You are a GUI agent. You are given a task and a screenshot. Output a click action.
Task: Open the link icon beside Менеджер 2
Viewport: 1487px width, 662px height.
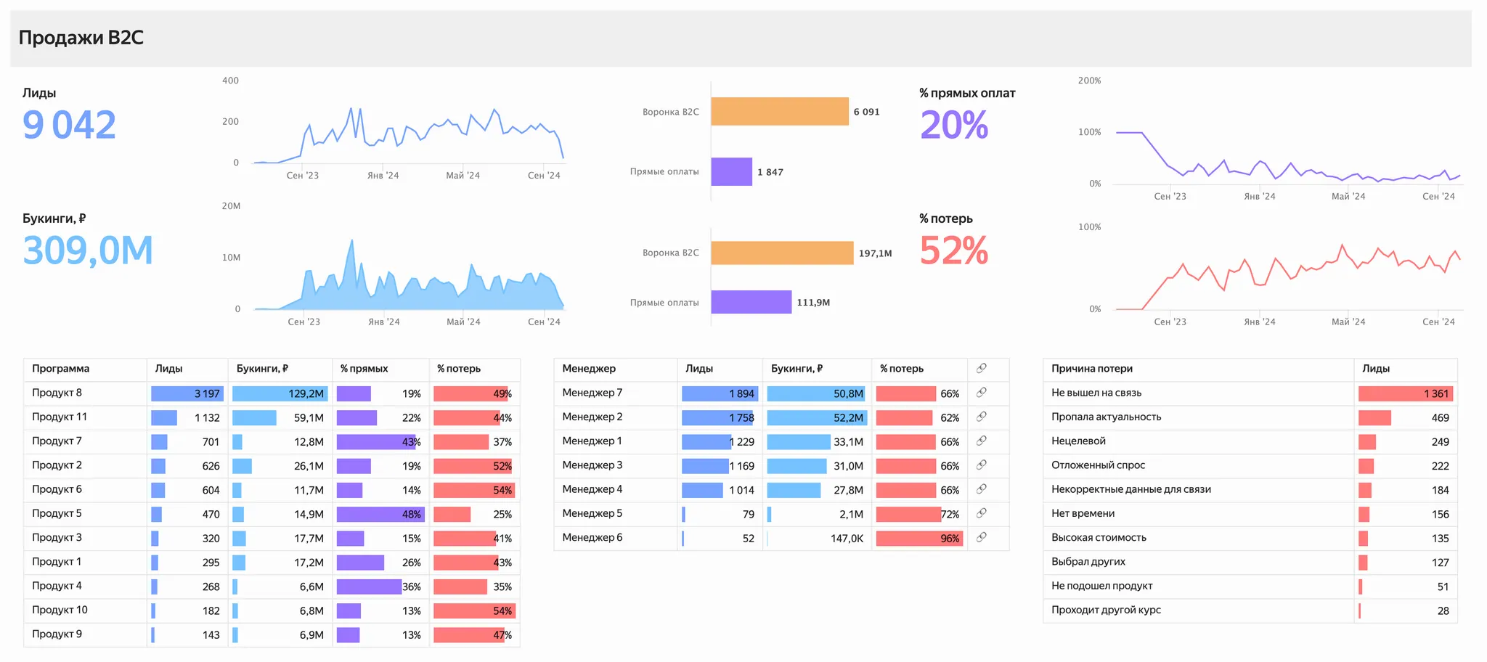(981, 417)
